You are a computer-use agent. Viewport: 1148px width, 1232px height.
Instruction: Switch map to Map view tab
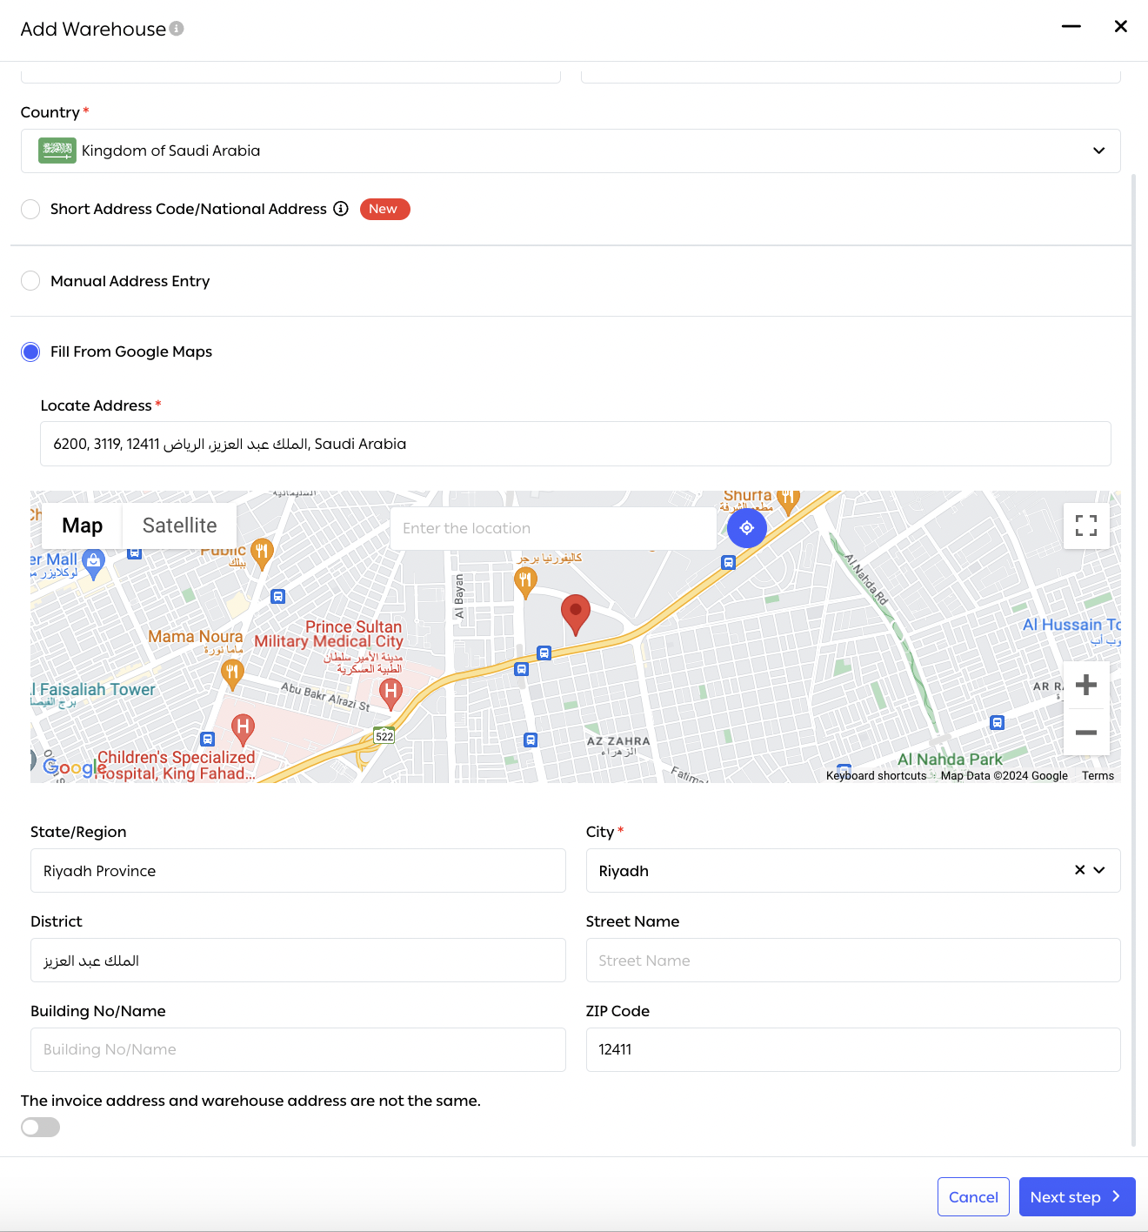(82, 526)
